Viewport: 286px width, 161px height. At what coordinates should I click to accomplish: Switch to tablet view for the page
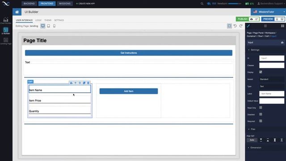(x=49, y=26)
